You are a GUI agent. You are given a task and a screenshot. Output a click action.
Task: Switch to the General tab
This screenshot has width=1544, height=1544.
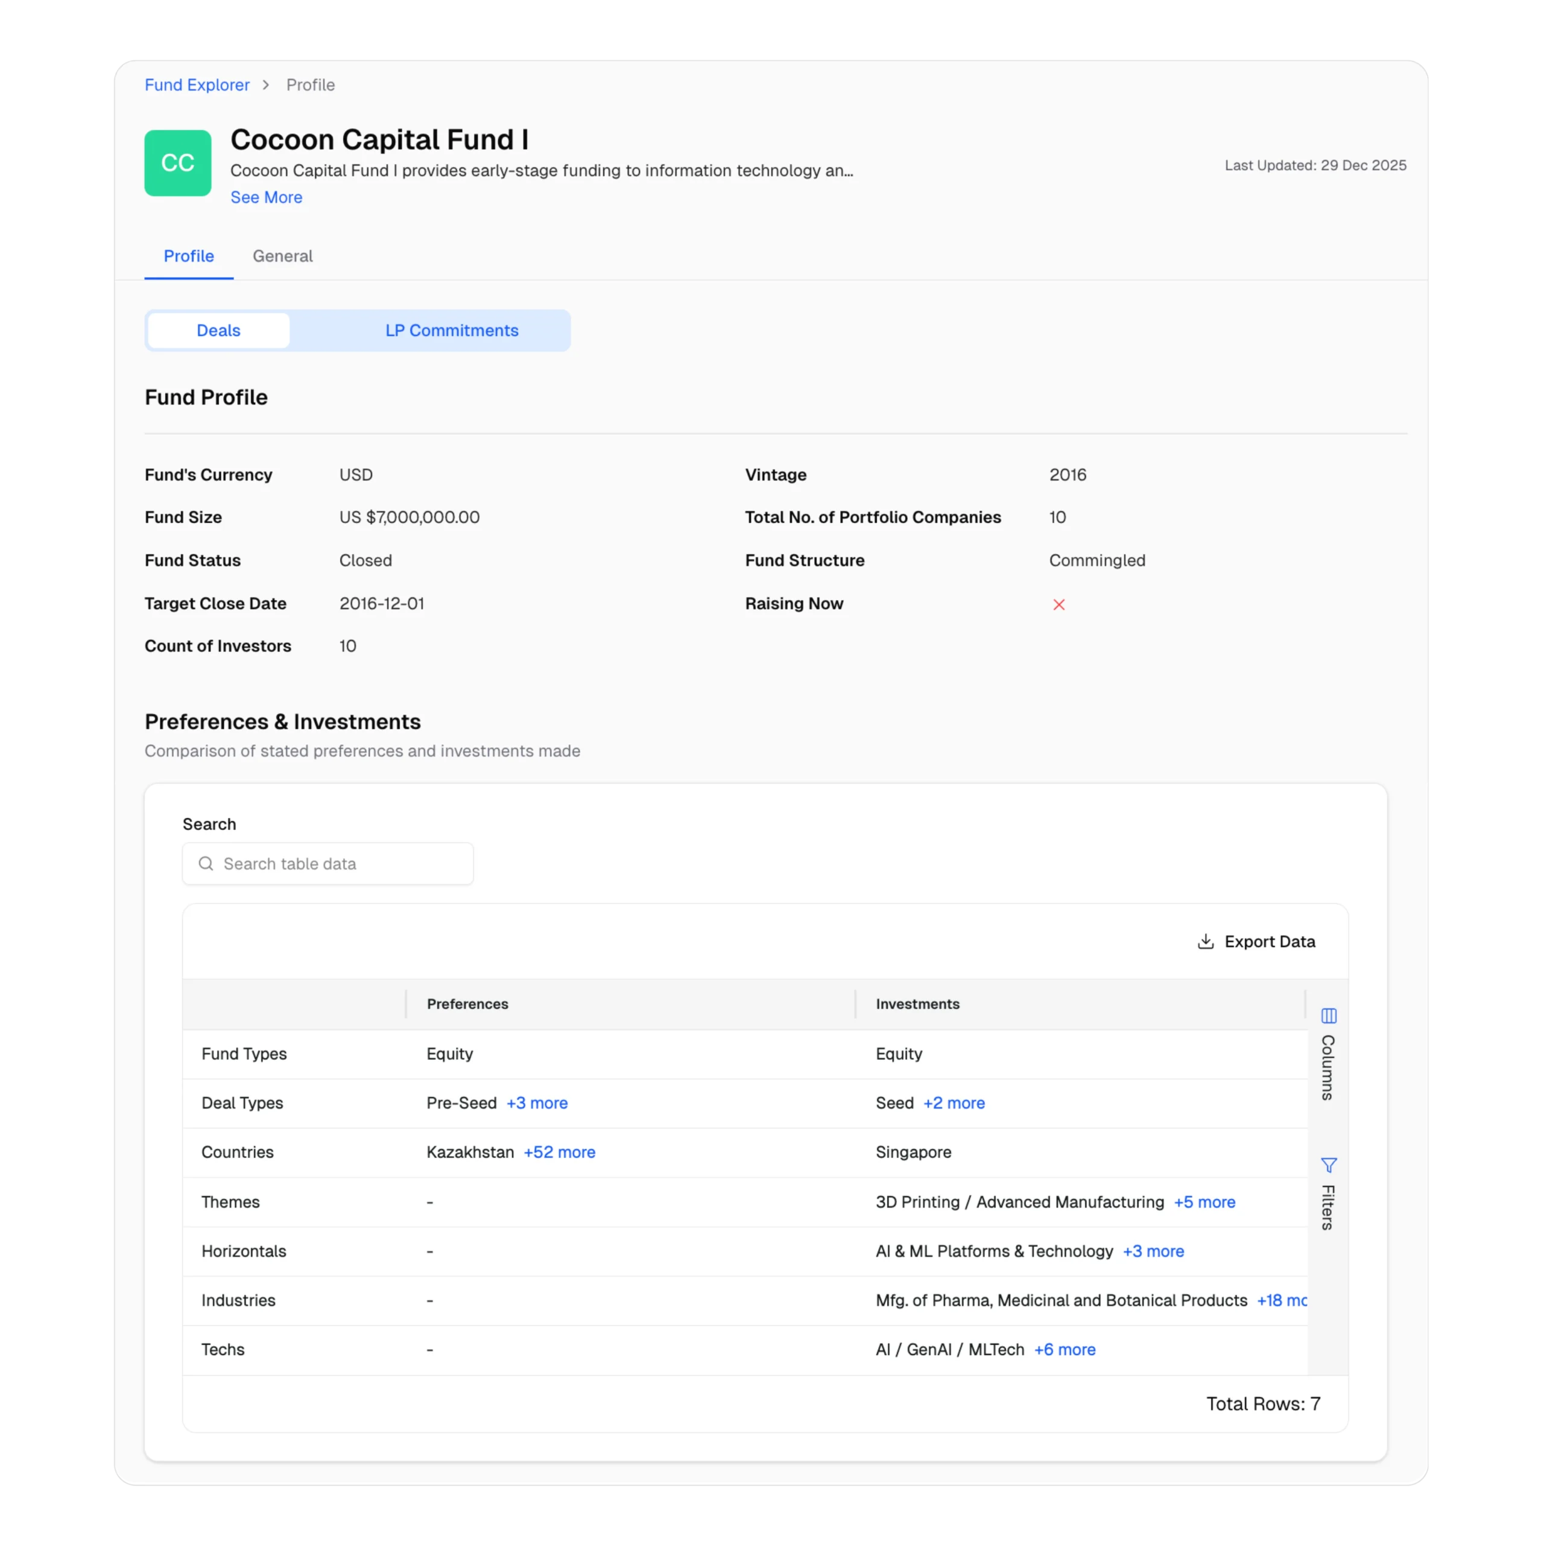(x=282, y=256)
